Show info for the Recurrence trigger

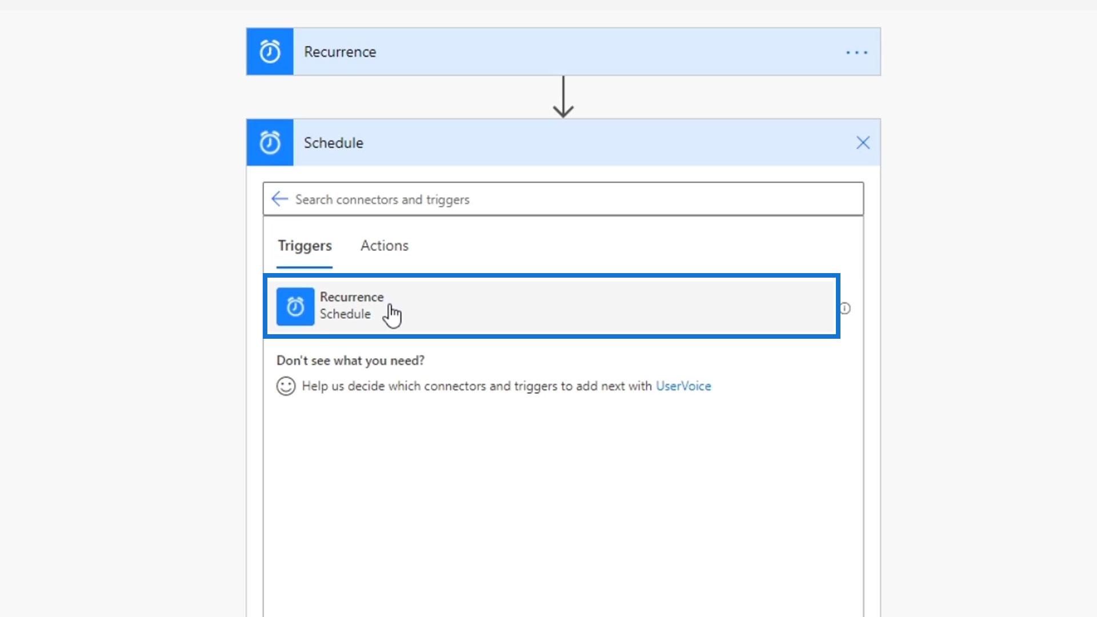tap(845, 308)
